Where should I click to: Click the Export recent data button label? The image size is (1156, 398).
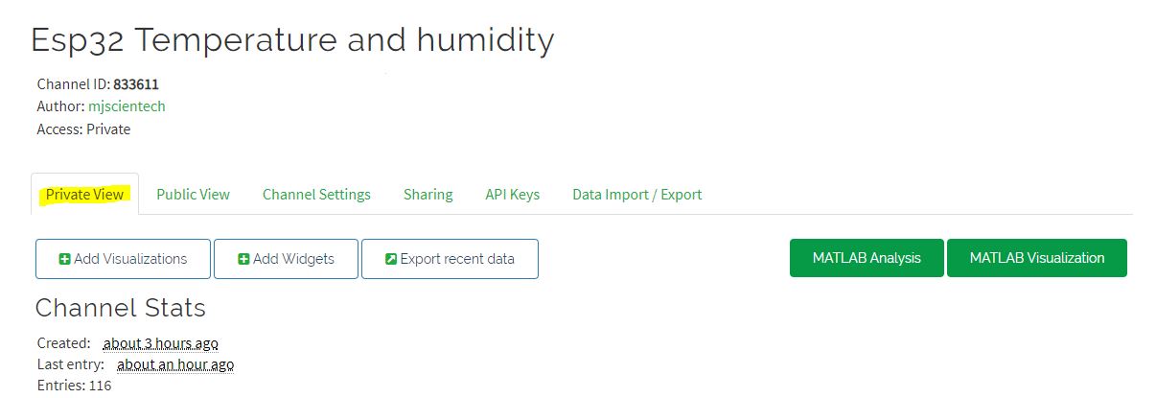[x=457, y=259]
